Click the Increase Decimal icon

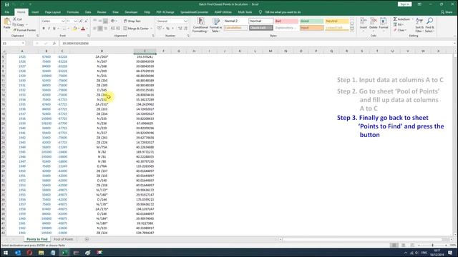(x=180, y=29)
